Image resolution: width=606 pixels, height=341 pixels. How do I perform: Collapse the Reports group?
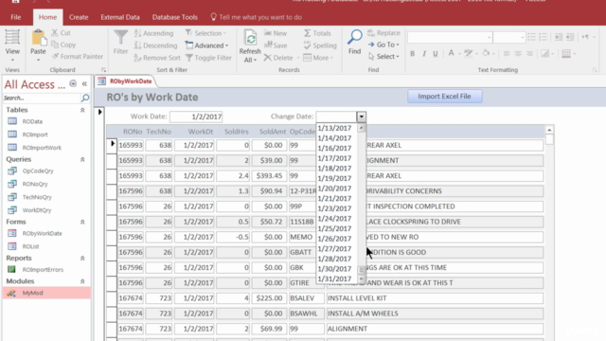(82, 259)
